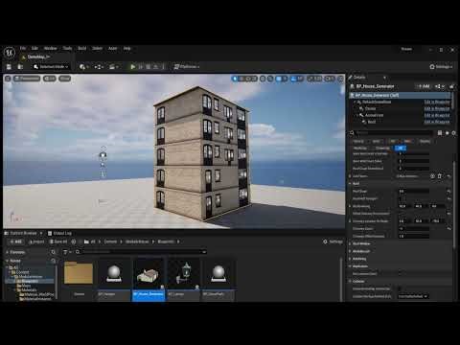The height and width of the screenshot is (345, 460).
Task: Open the Window menu
Action: (51, 48)
